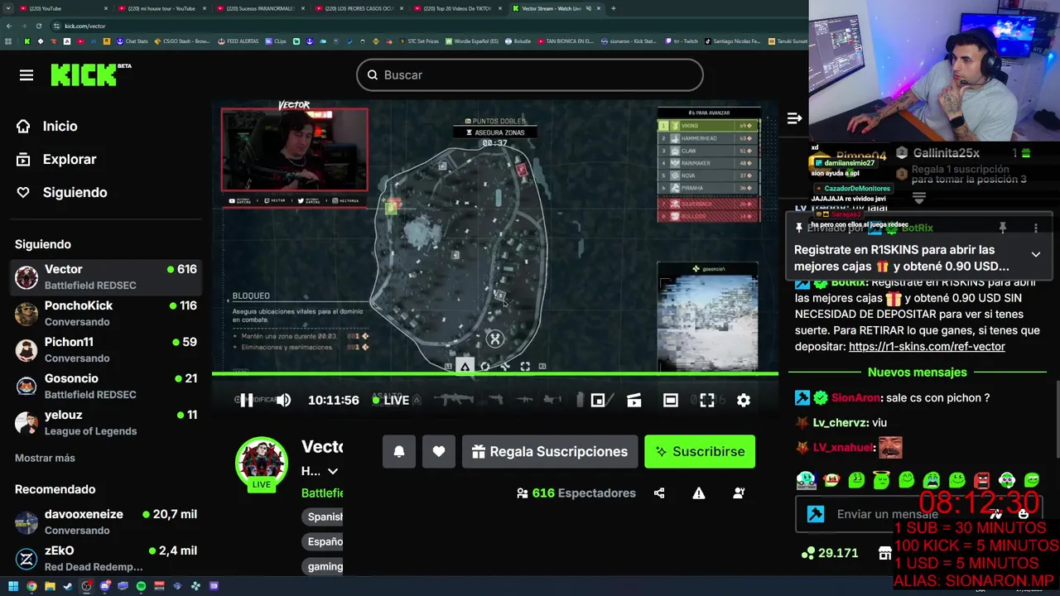This screenshot has height=596, width=1060.
Task: Switch to mi house tour YouTube tab
Action: 162,8
